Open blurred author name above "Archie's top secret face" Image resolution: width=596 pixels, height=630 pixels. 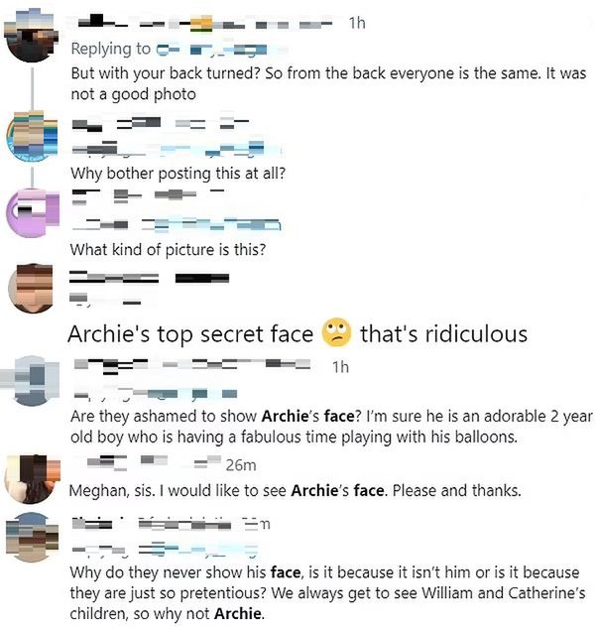click(x=149, y=278)
